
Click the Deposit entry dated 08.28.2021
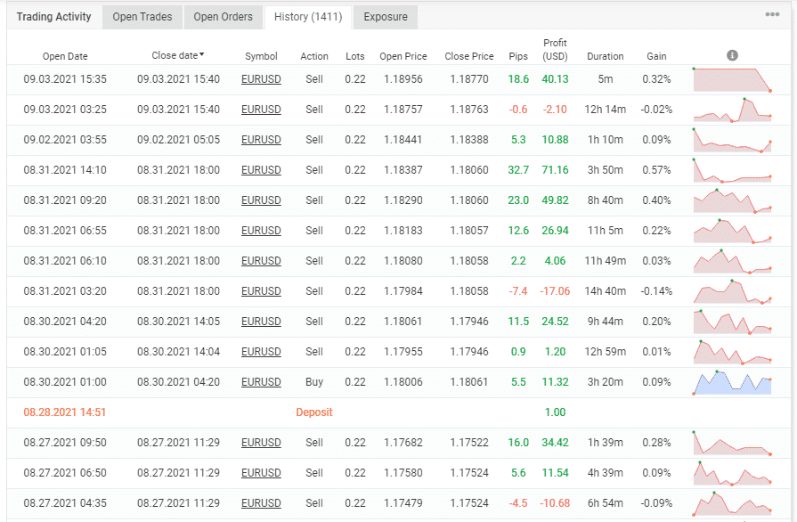(313, 412)
